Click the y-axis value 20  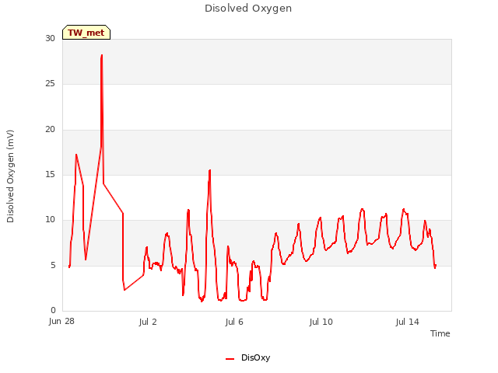tap(50, 129)
